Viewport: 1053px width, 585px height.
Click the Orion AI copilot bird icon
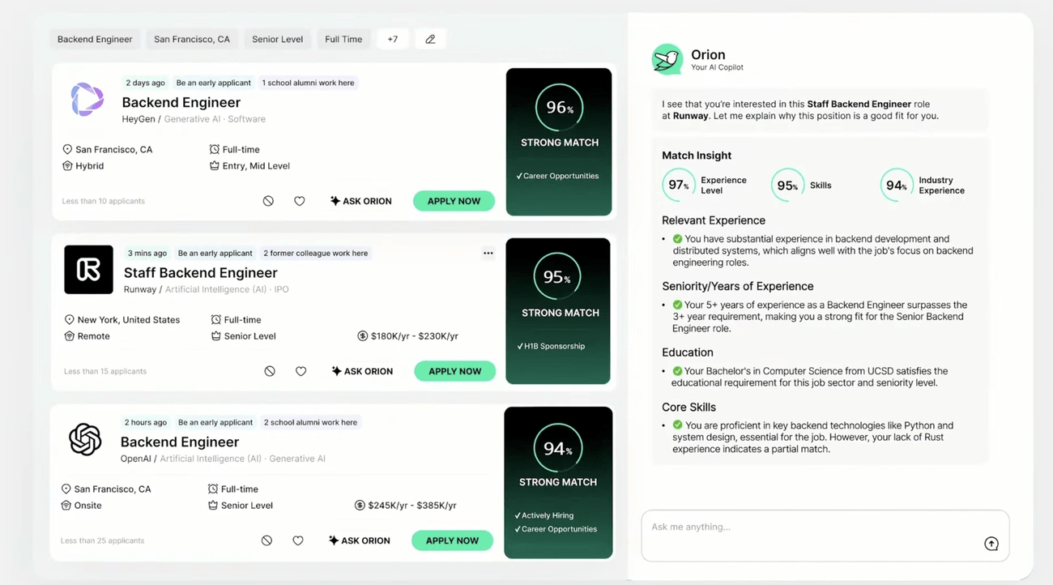tap(667, 59)
